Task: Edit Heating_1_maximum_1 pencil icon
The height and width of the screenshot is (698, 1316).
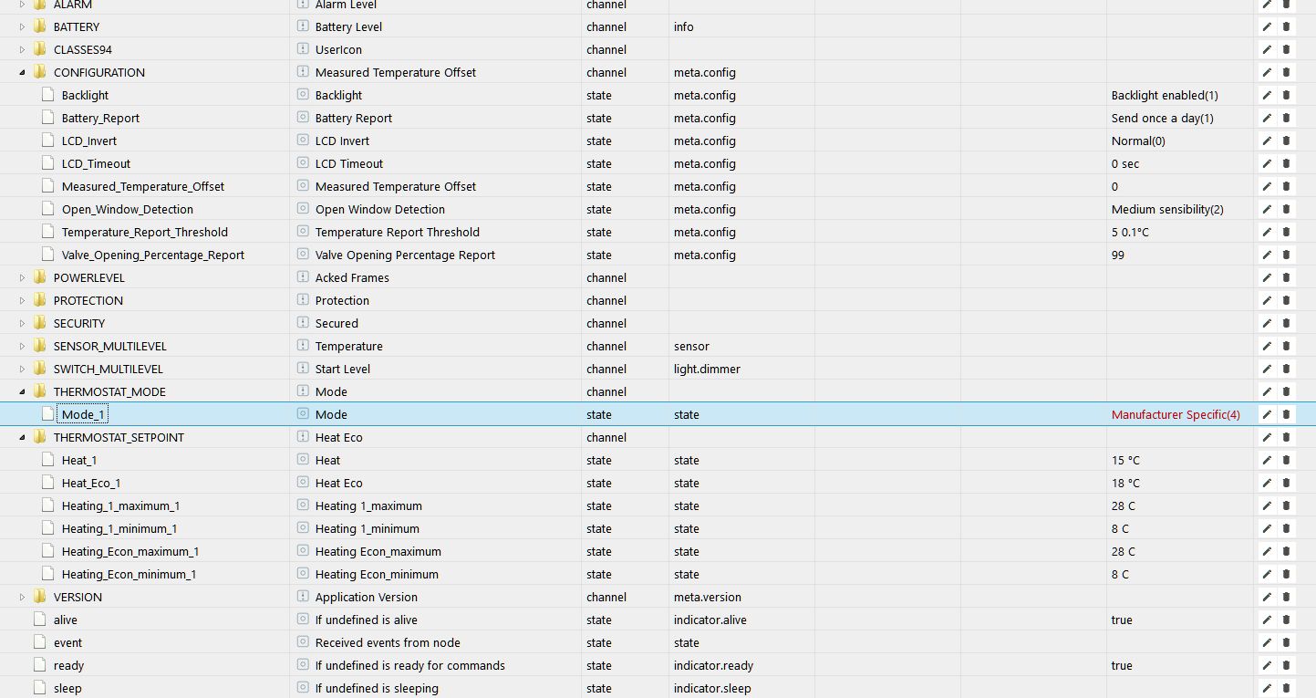Action: point(1267,505)
